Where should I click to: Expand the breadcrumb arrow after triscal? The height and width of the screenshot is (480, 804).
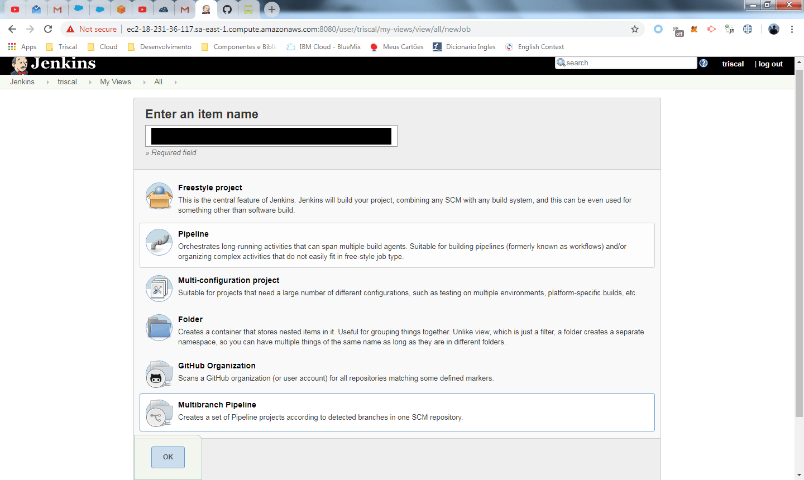pos(90,82)
